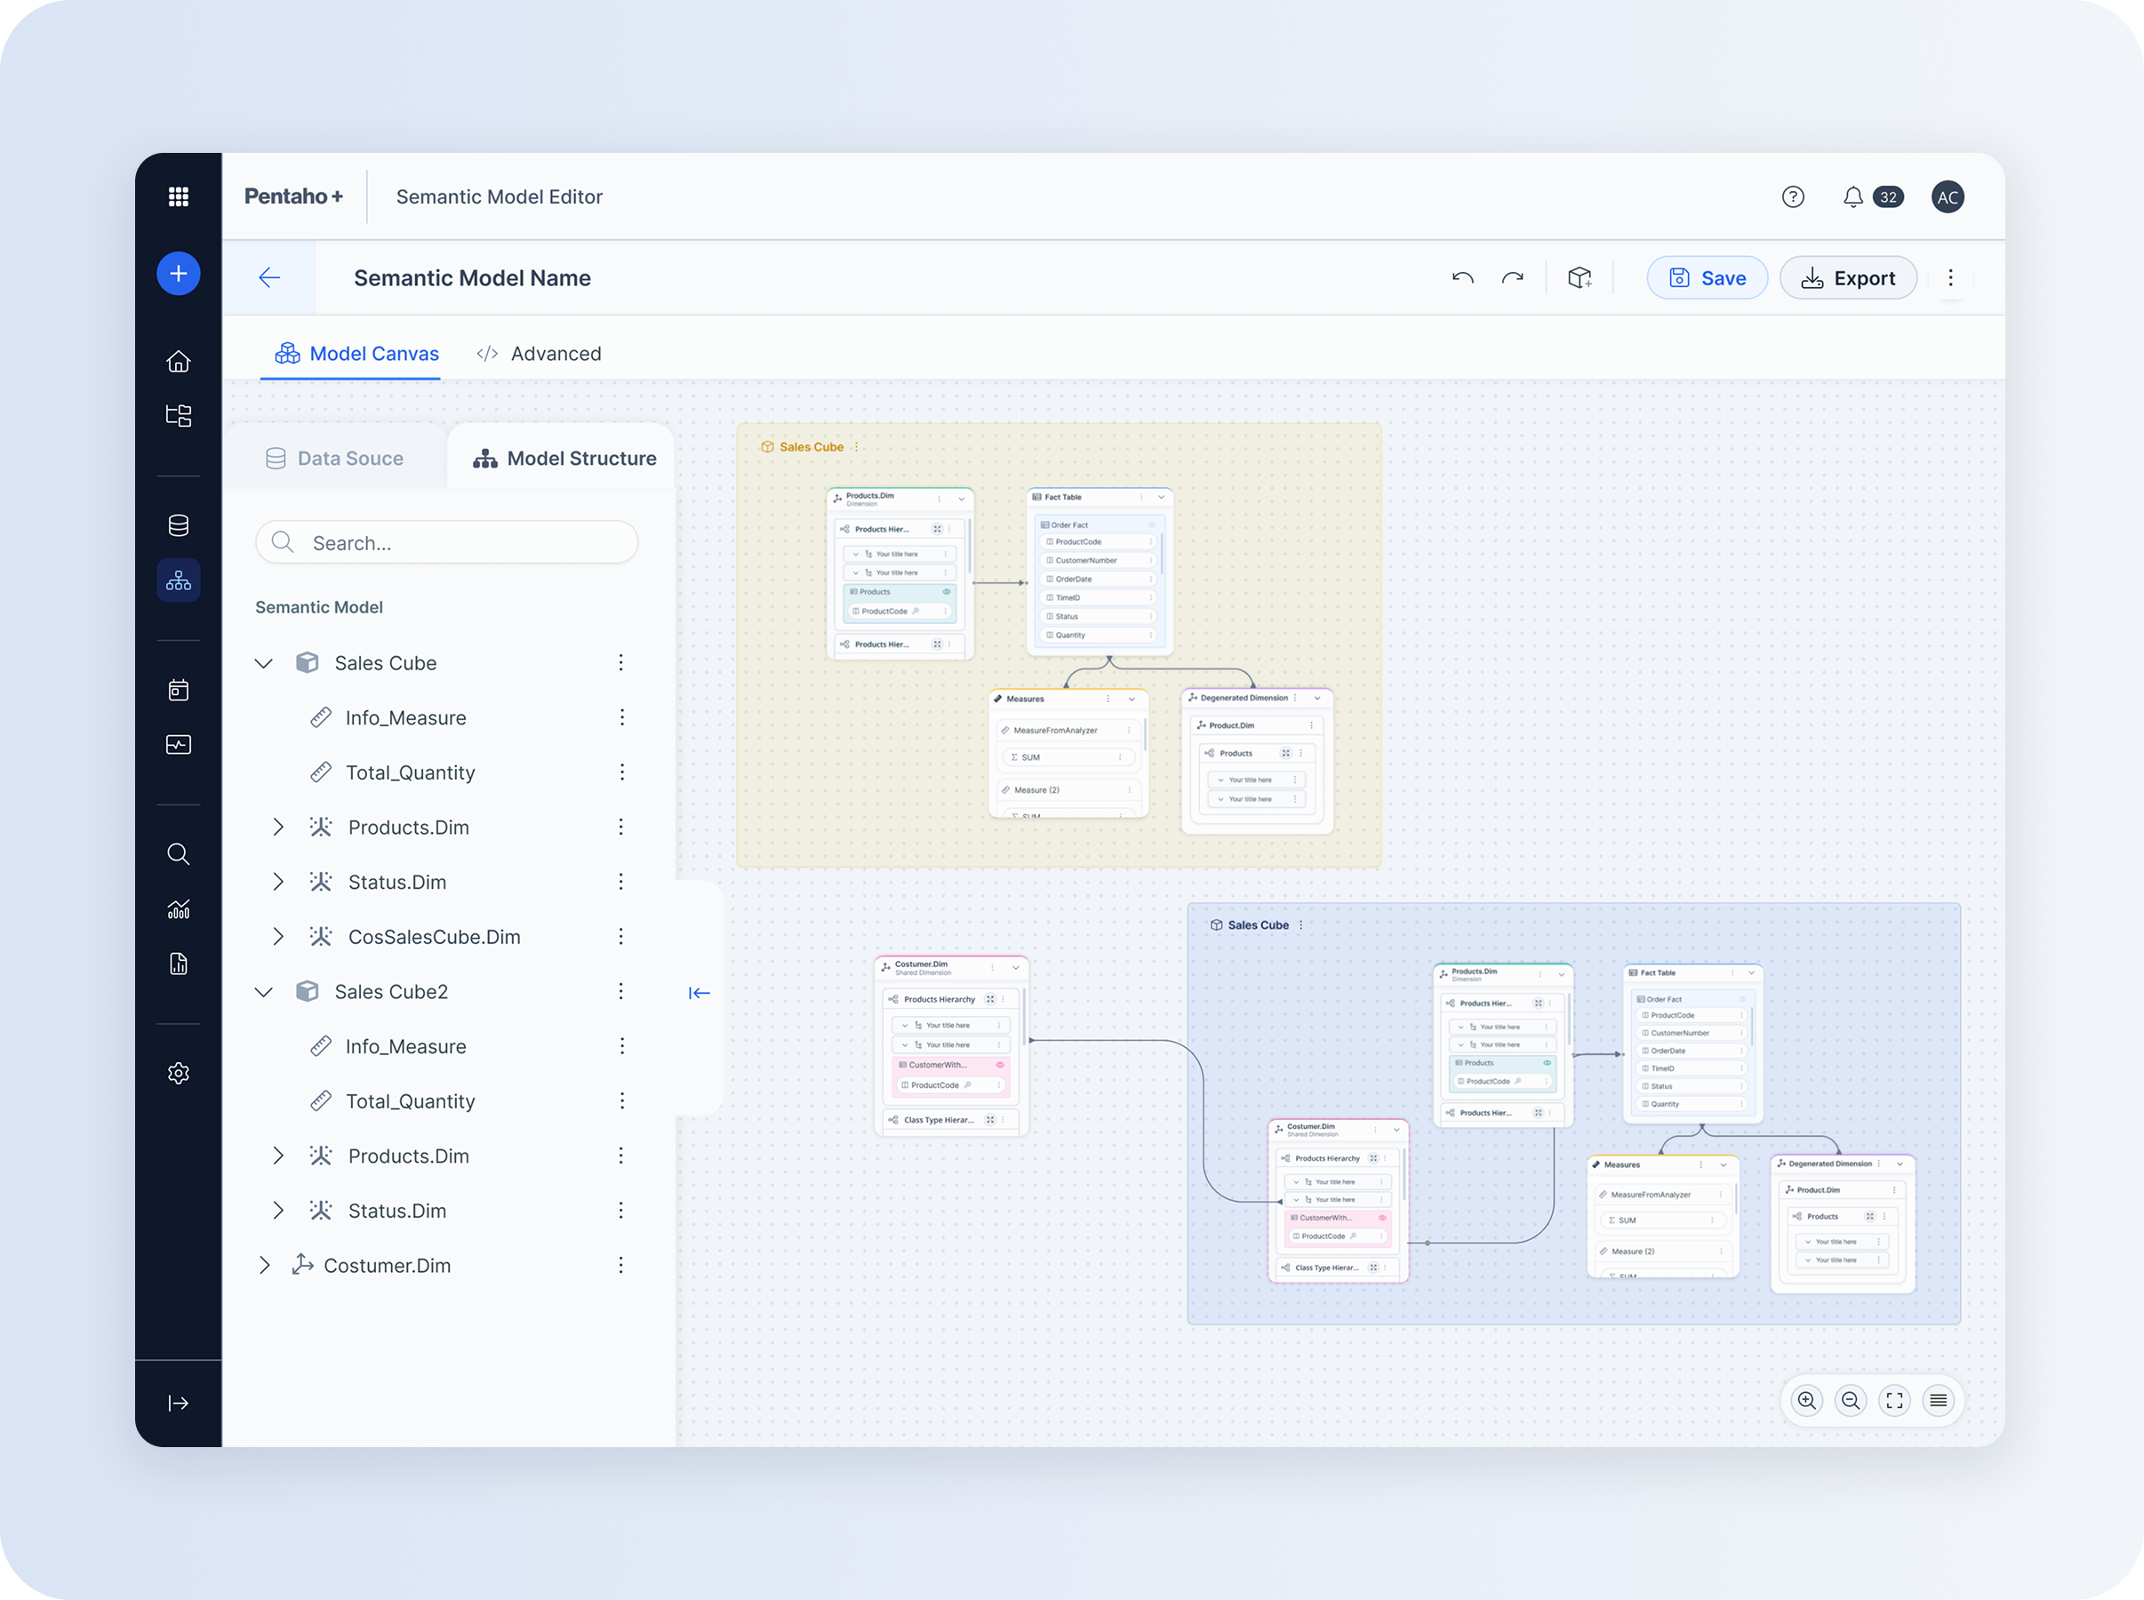Image resolution: width=2144 pixels, height=1600 pixels.
Task: Open the help question mark icon
Action: pos(1793,197)
